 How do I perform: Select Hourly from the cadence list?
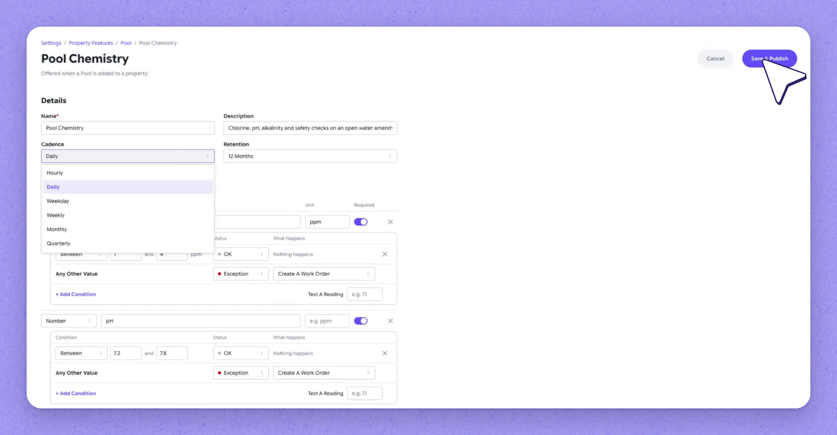click(x=128, y=173)
